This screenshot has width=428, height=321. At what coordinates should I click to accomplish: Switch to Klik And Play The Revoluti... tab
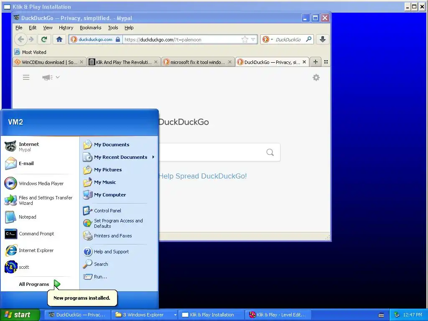[123, 62]
